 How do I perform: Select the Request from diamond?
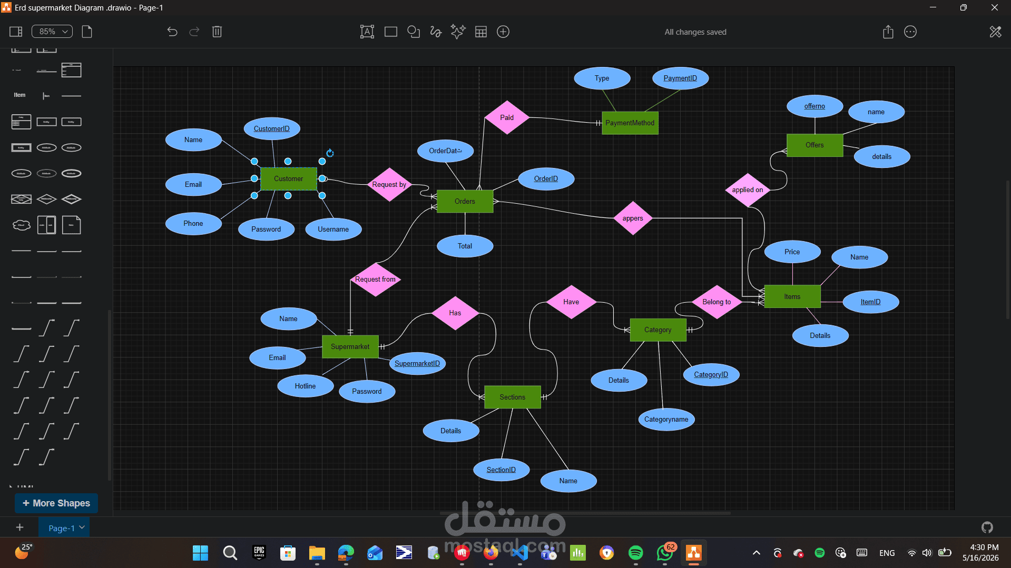coord(376,280)
